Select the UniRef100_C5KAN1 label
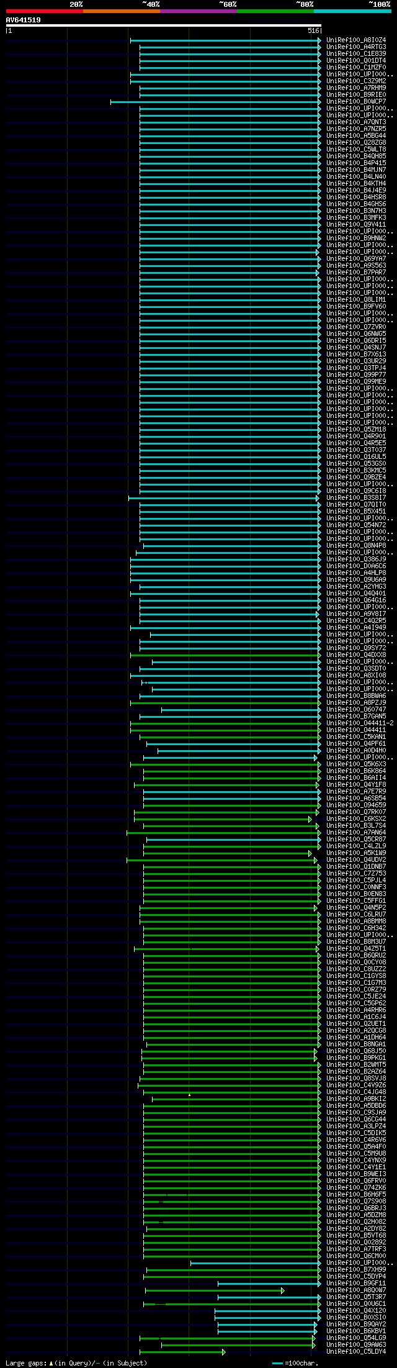This screenshot has width=397, height=1368. click(x=356, y=736)
